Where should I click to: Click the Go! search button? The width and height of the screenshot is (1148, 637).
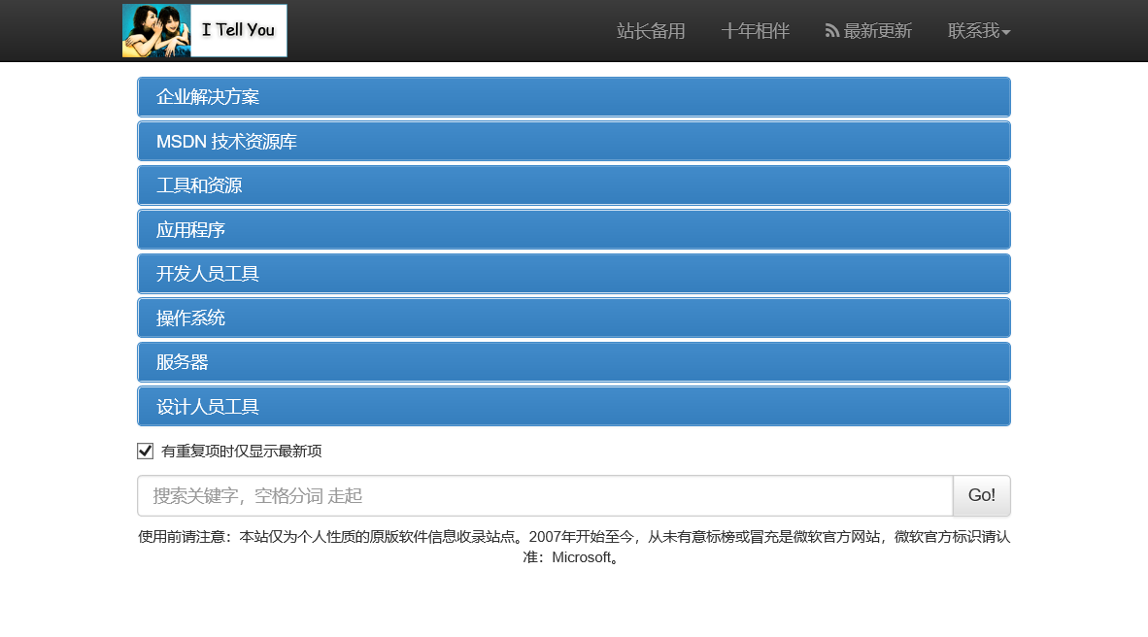[x=982, y=495]
